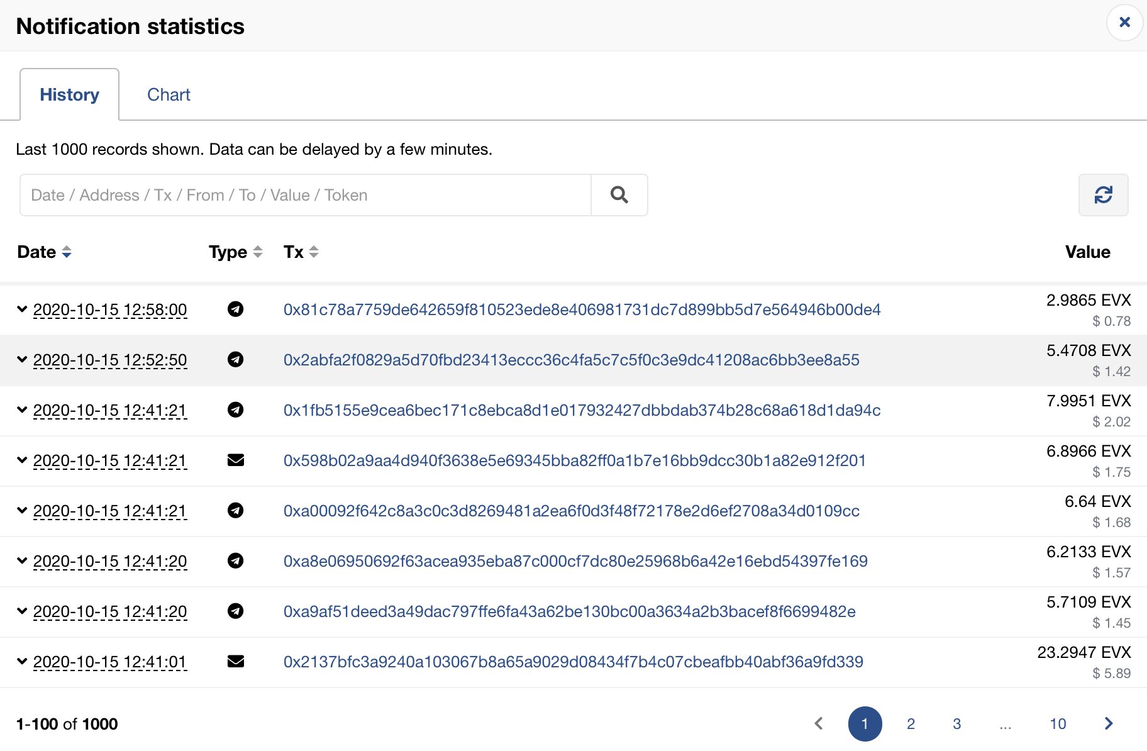Switch to the Chart tab

[x=169, y=95]
